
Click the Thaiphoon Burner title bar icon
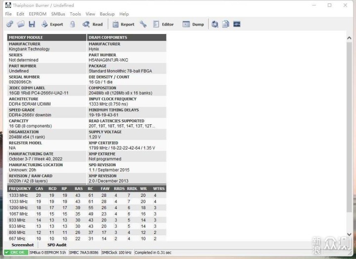coord(8,5)
